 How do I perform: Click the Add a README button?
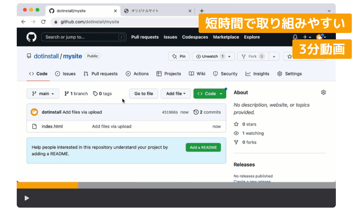tap(203, 147)
